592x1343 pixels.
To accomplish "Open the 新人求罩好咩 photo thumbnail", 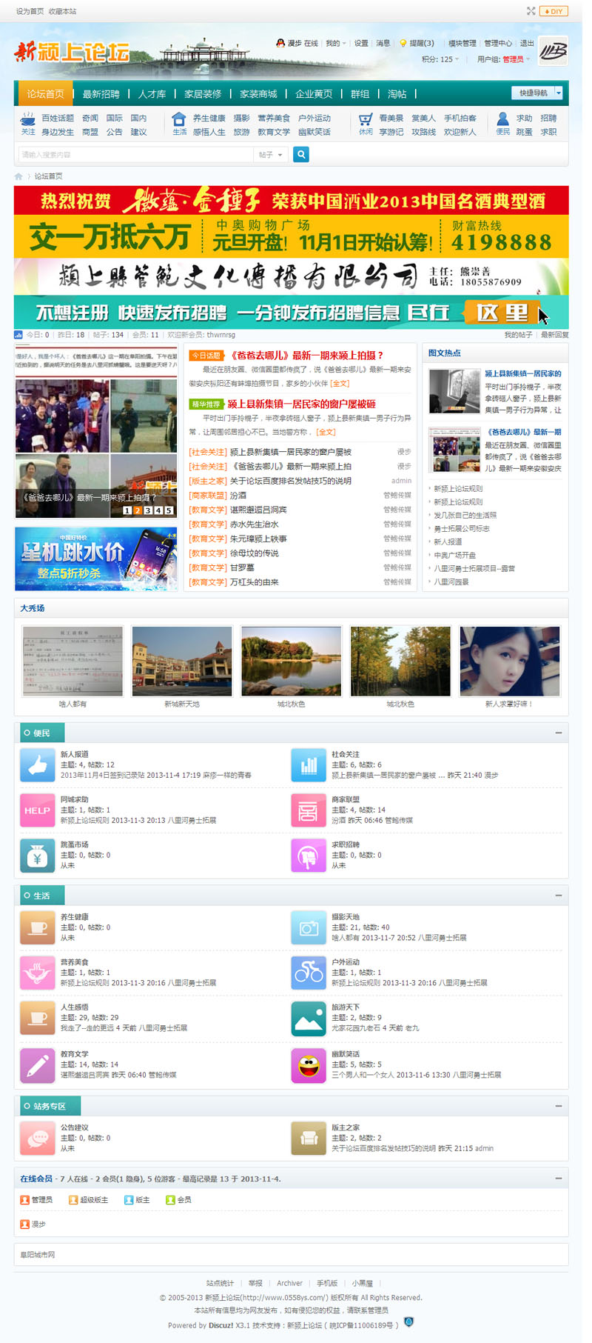I will click(510, 661).
